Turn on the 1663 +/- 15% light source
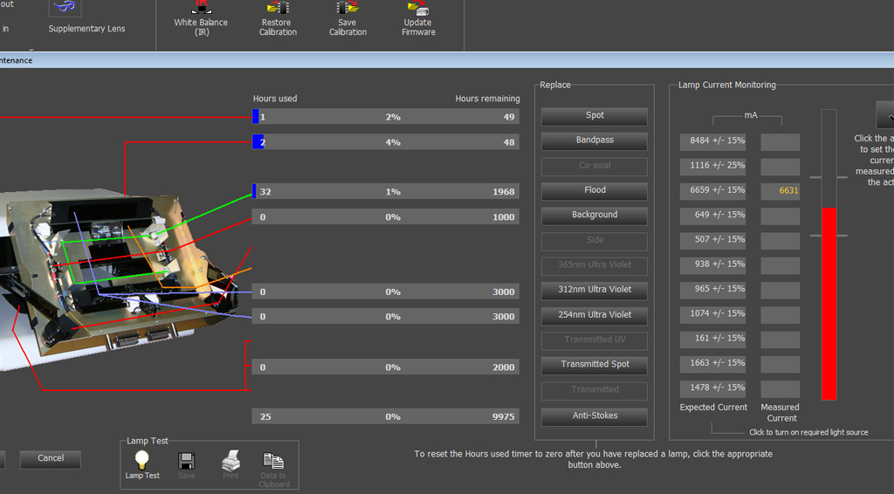Image resolution: width=894 pixels, height=494 pixels. tap(712, 364)
